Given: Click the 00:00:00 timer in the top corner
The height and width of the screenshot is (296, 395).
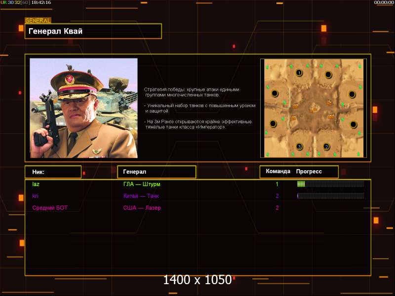Looking at the screenshot, I should (384, 2).
